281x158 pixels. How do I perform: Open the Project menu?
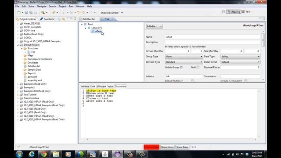(62, 6)
